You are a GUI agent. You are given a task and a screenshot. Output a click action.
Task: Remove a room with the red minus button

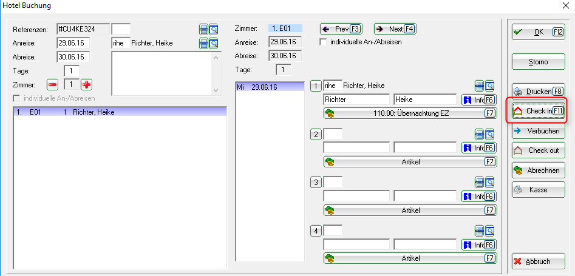tap(52, 85)
